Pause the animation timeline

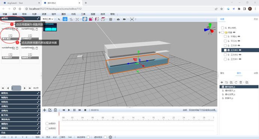(74, 110)
